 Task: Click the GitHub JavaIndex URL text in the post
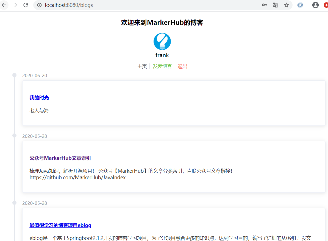click(x=77, y=177)
